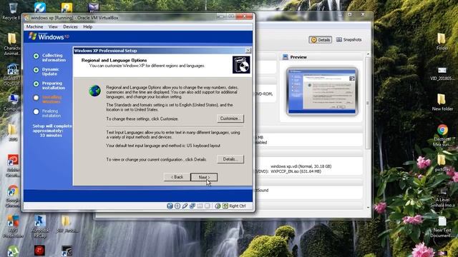This screenshot has height=257, width=458.
Task: Click the Preview panel monitor icon
Action: click(x=286, y=57)
